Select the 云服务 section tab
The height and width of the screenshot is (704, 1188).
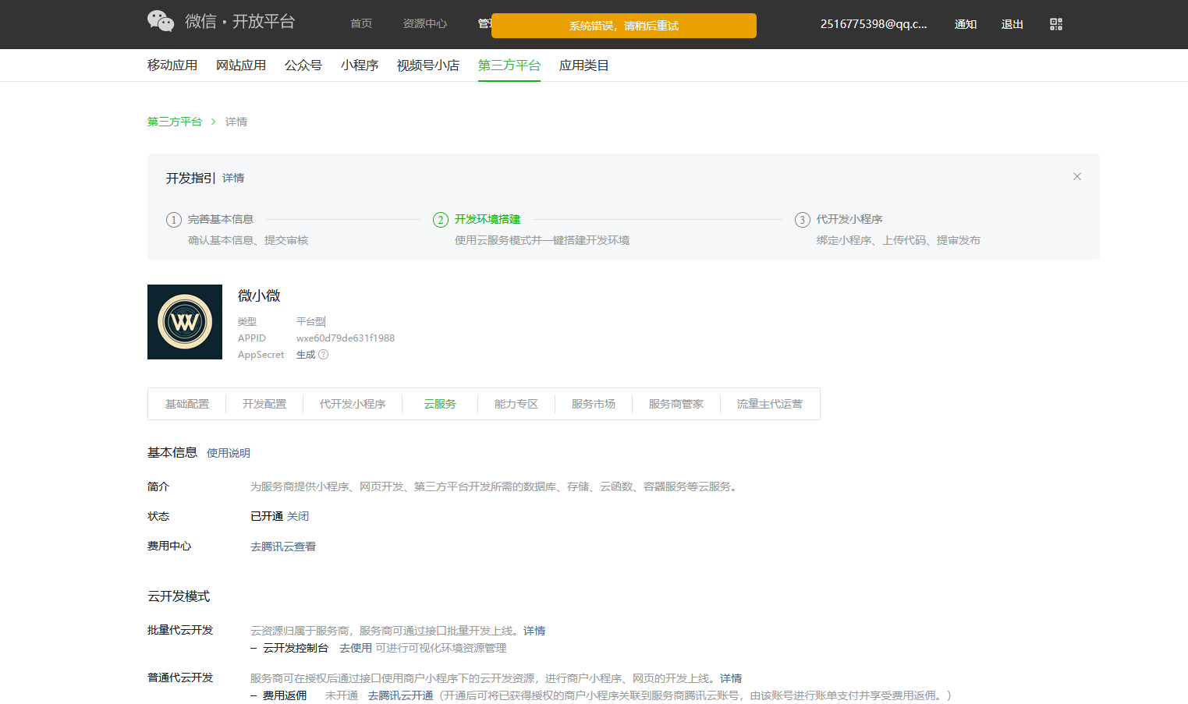[x=440, y=404]
